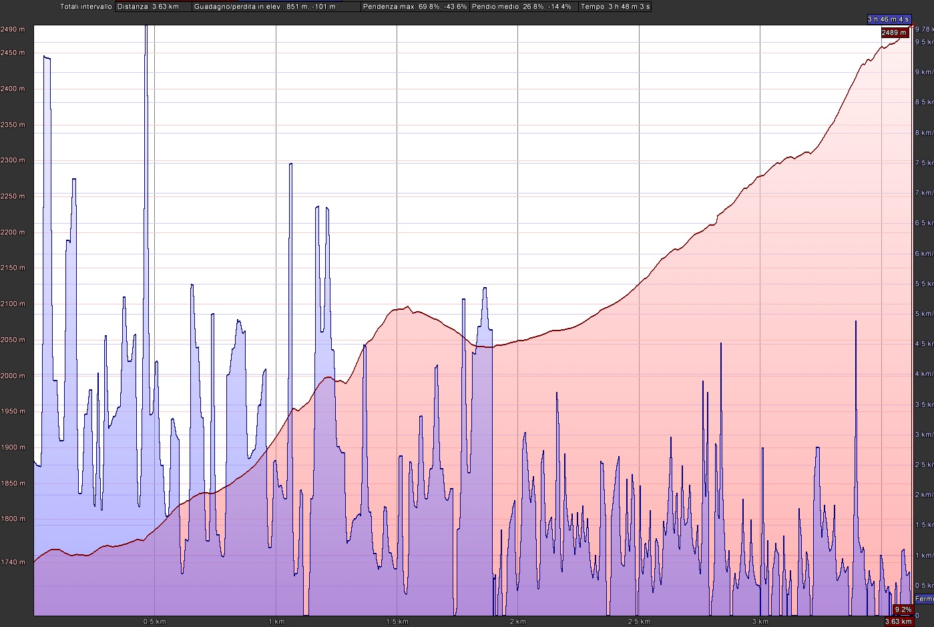Viewport: 934px width, 627px height.
Task: Click the '4 km/' speed axis label
Action: [x=924, y=374]
